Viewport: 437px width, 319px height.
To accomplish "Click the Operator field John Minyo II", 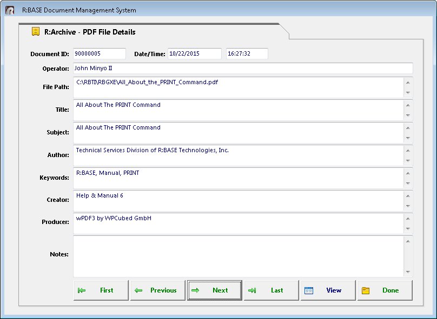I will point(243,69).
